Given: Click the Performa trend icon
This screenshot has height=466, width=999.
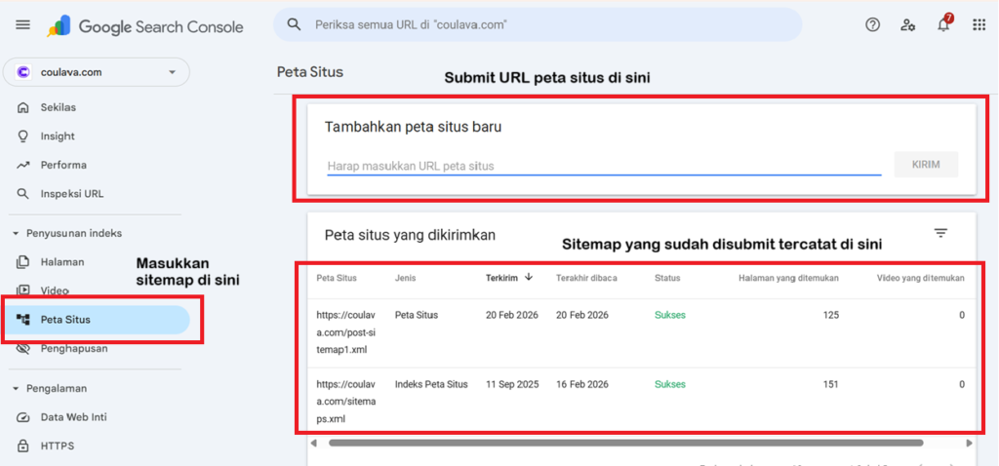Looking at the screenshot, I should point(23,165).
